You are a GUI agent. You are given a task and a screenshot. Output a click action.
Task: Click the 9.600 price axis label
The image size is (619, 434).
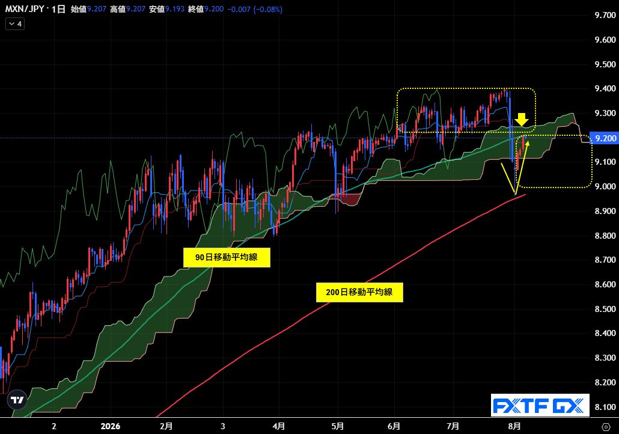[605, 40]
